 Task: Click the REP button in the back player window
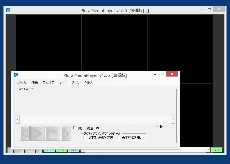pyautogui.click(x=74, y=151)
